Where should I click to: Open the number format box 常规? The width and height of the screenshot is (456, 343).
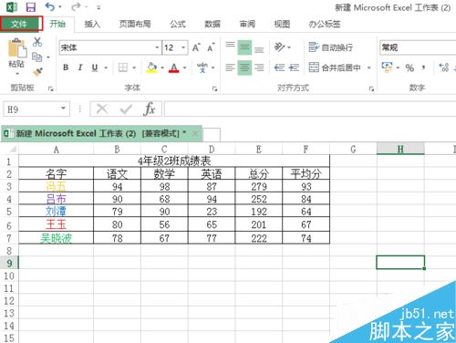(418, 47)
